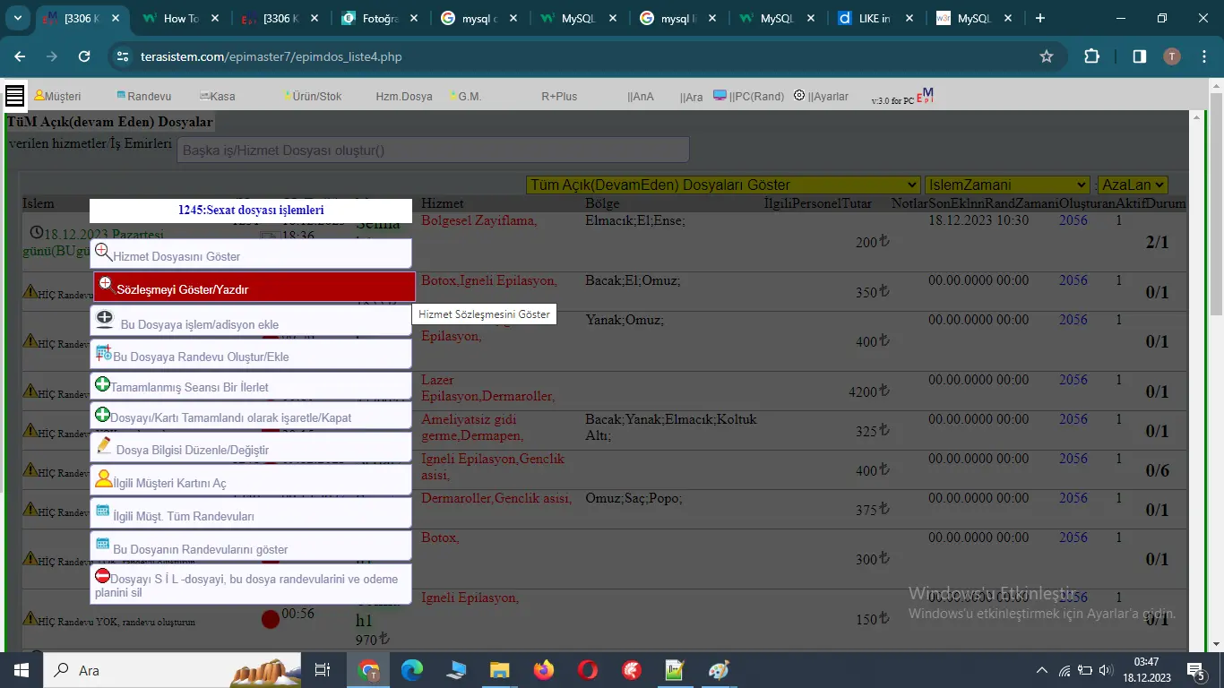Open the IslemZamani sort dropdown
The height and width of the screenshot is (688, 1224).
(1006, 185)
